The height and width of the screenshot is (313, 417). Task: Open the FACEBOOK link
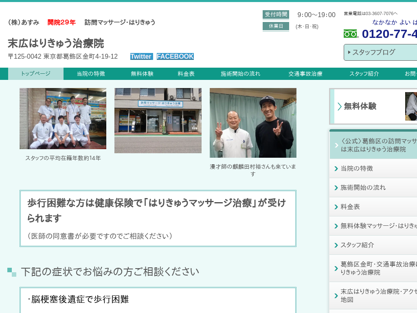[175, 57]
